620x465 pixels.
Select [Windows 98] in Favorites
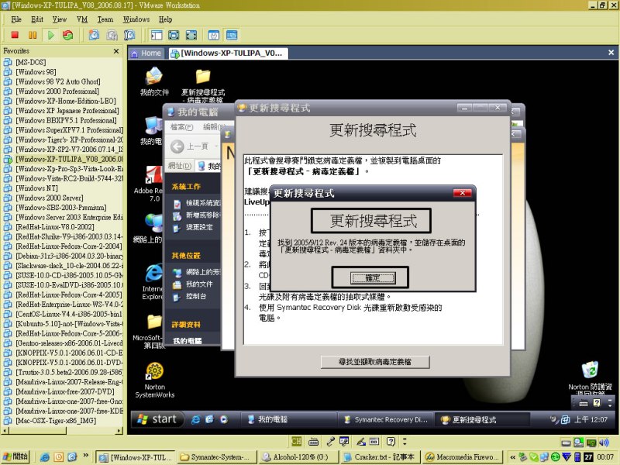tap(36, 71)
